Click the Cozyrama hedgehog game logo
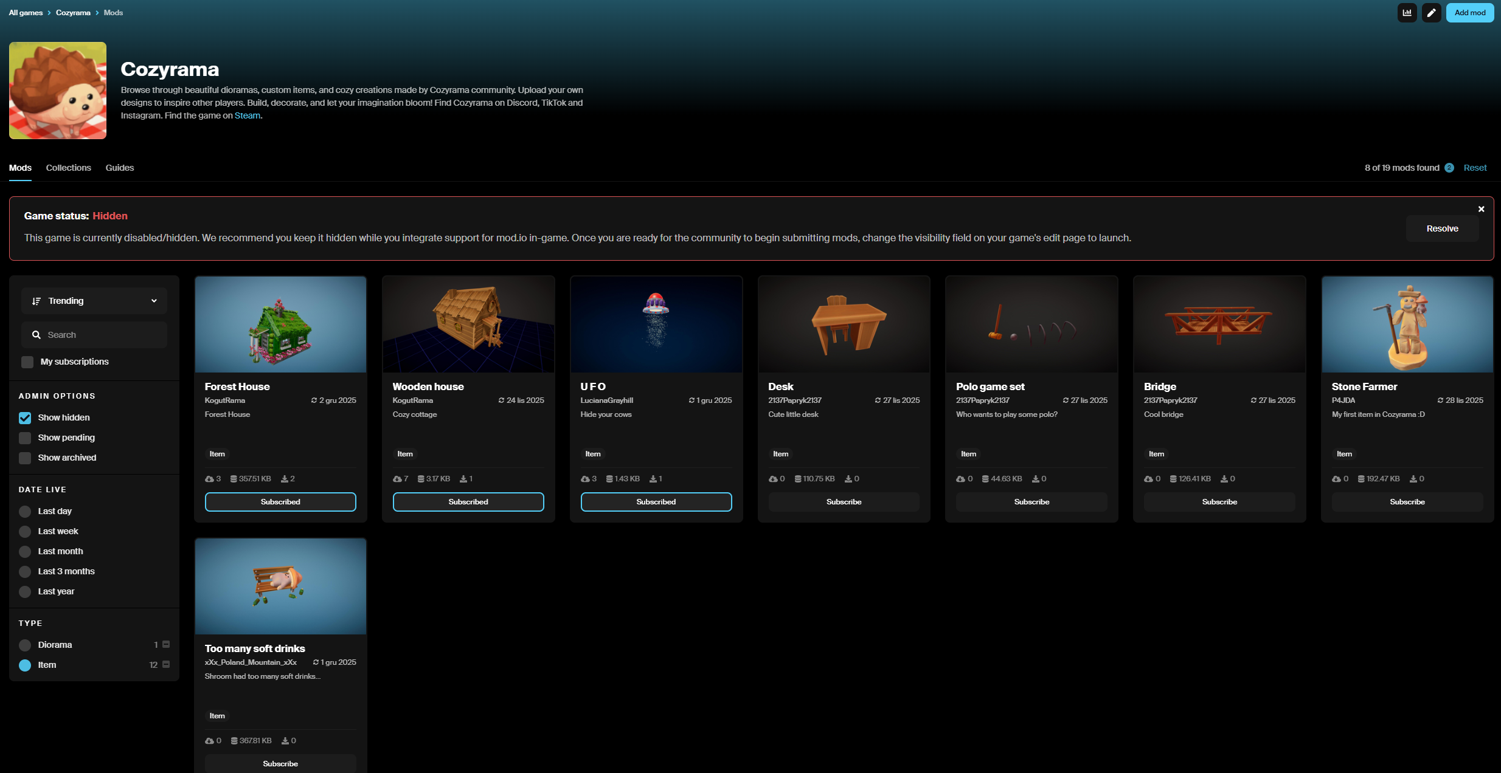The height and width of the screenshot is (773, 1501). pyautogui.click(x=58, y=91)
